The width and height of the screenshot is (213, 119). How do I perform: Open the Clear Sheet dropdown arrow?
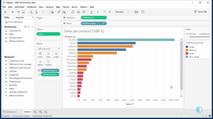[x=67, y=12]
